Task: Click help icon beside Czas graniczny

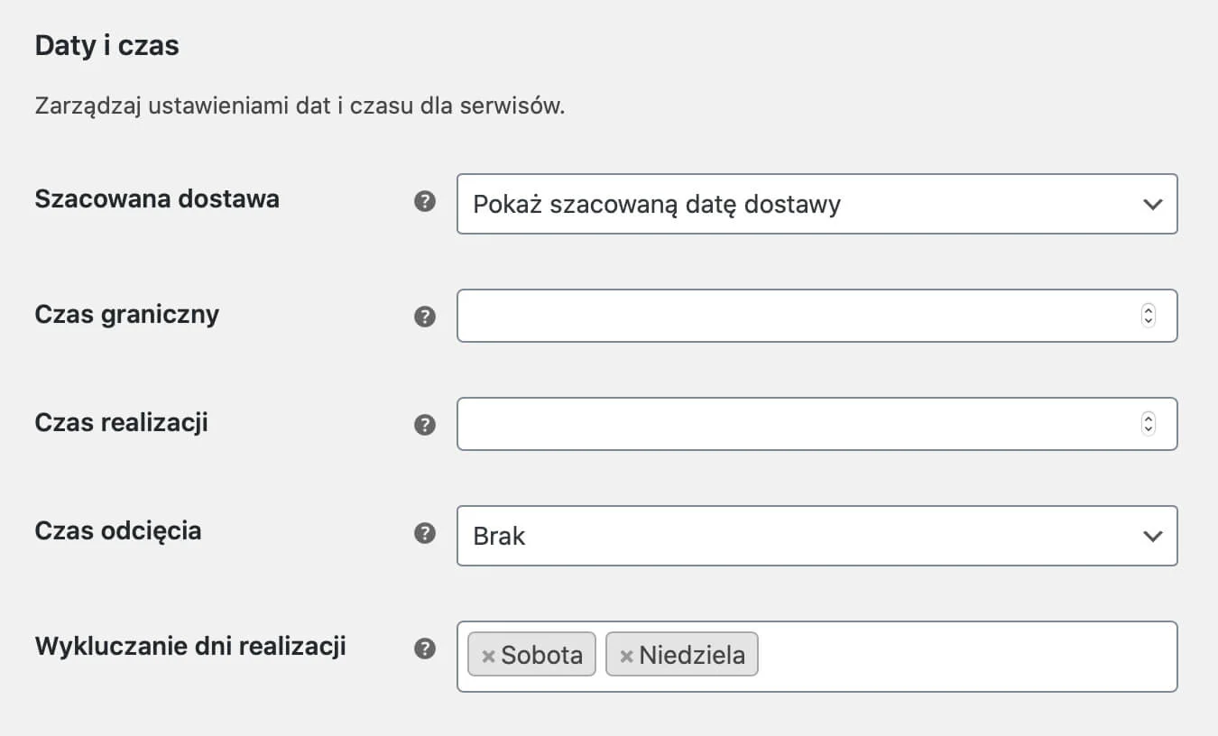Action: tap(425, 317)
